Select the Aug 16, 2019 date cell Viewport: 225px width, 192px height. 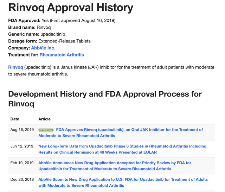point(22,130)
